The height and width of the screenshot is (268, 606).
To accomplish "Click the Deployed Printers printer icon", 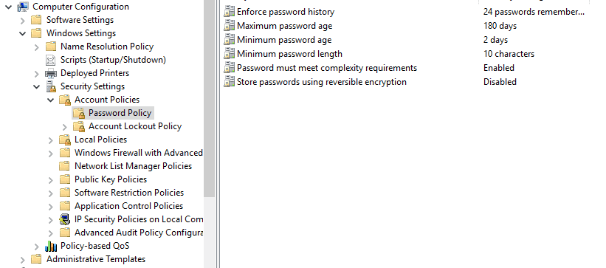I will tap(51, 73).
